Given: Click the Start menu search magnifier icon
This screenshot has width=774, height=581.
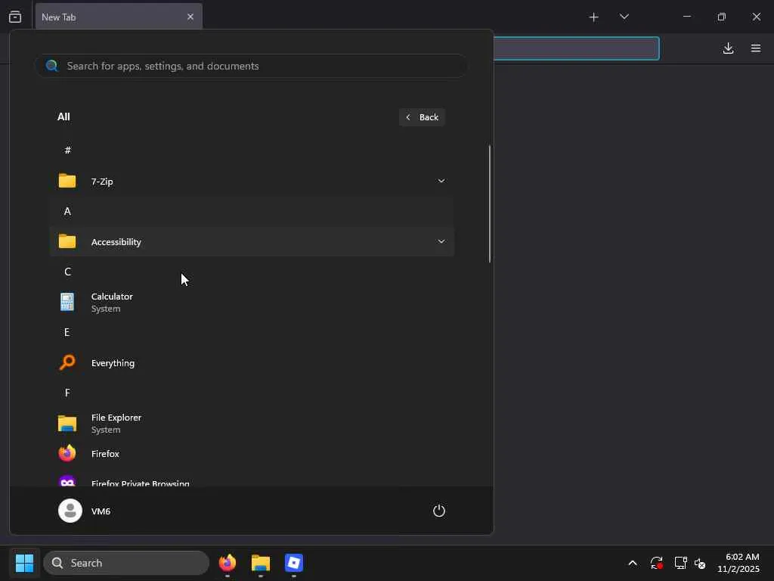Looking at the screenshot, I should pyautogui.click(x=52, y=66).
